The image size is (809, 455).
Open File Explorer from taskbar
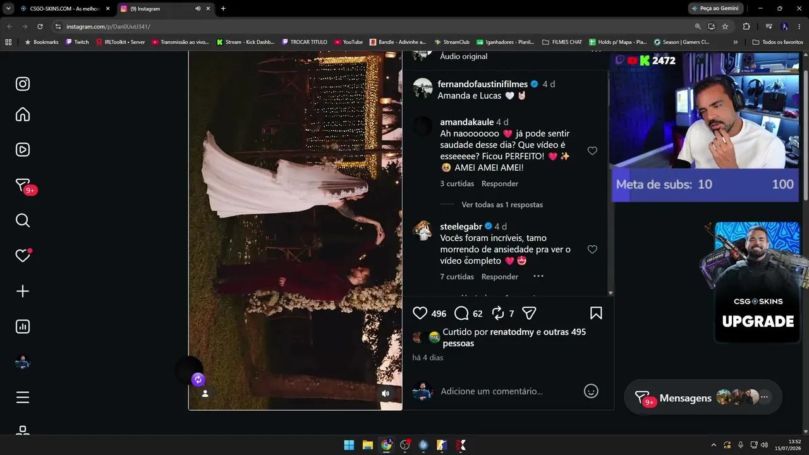367,445
